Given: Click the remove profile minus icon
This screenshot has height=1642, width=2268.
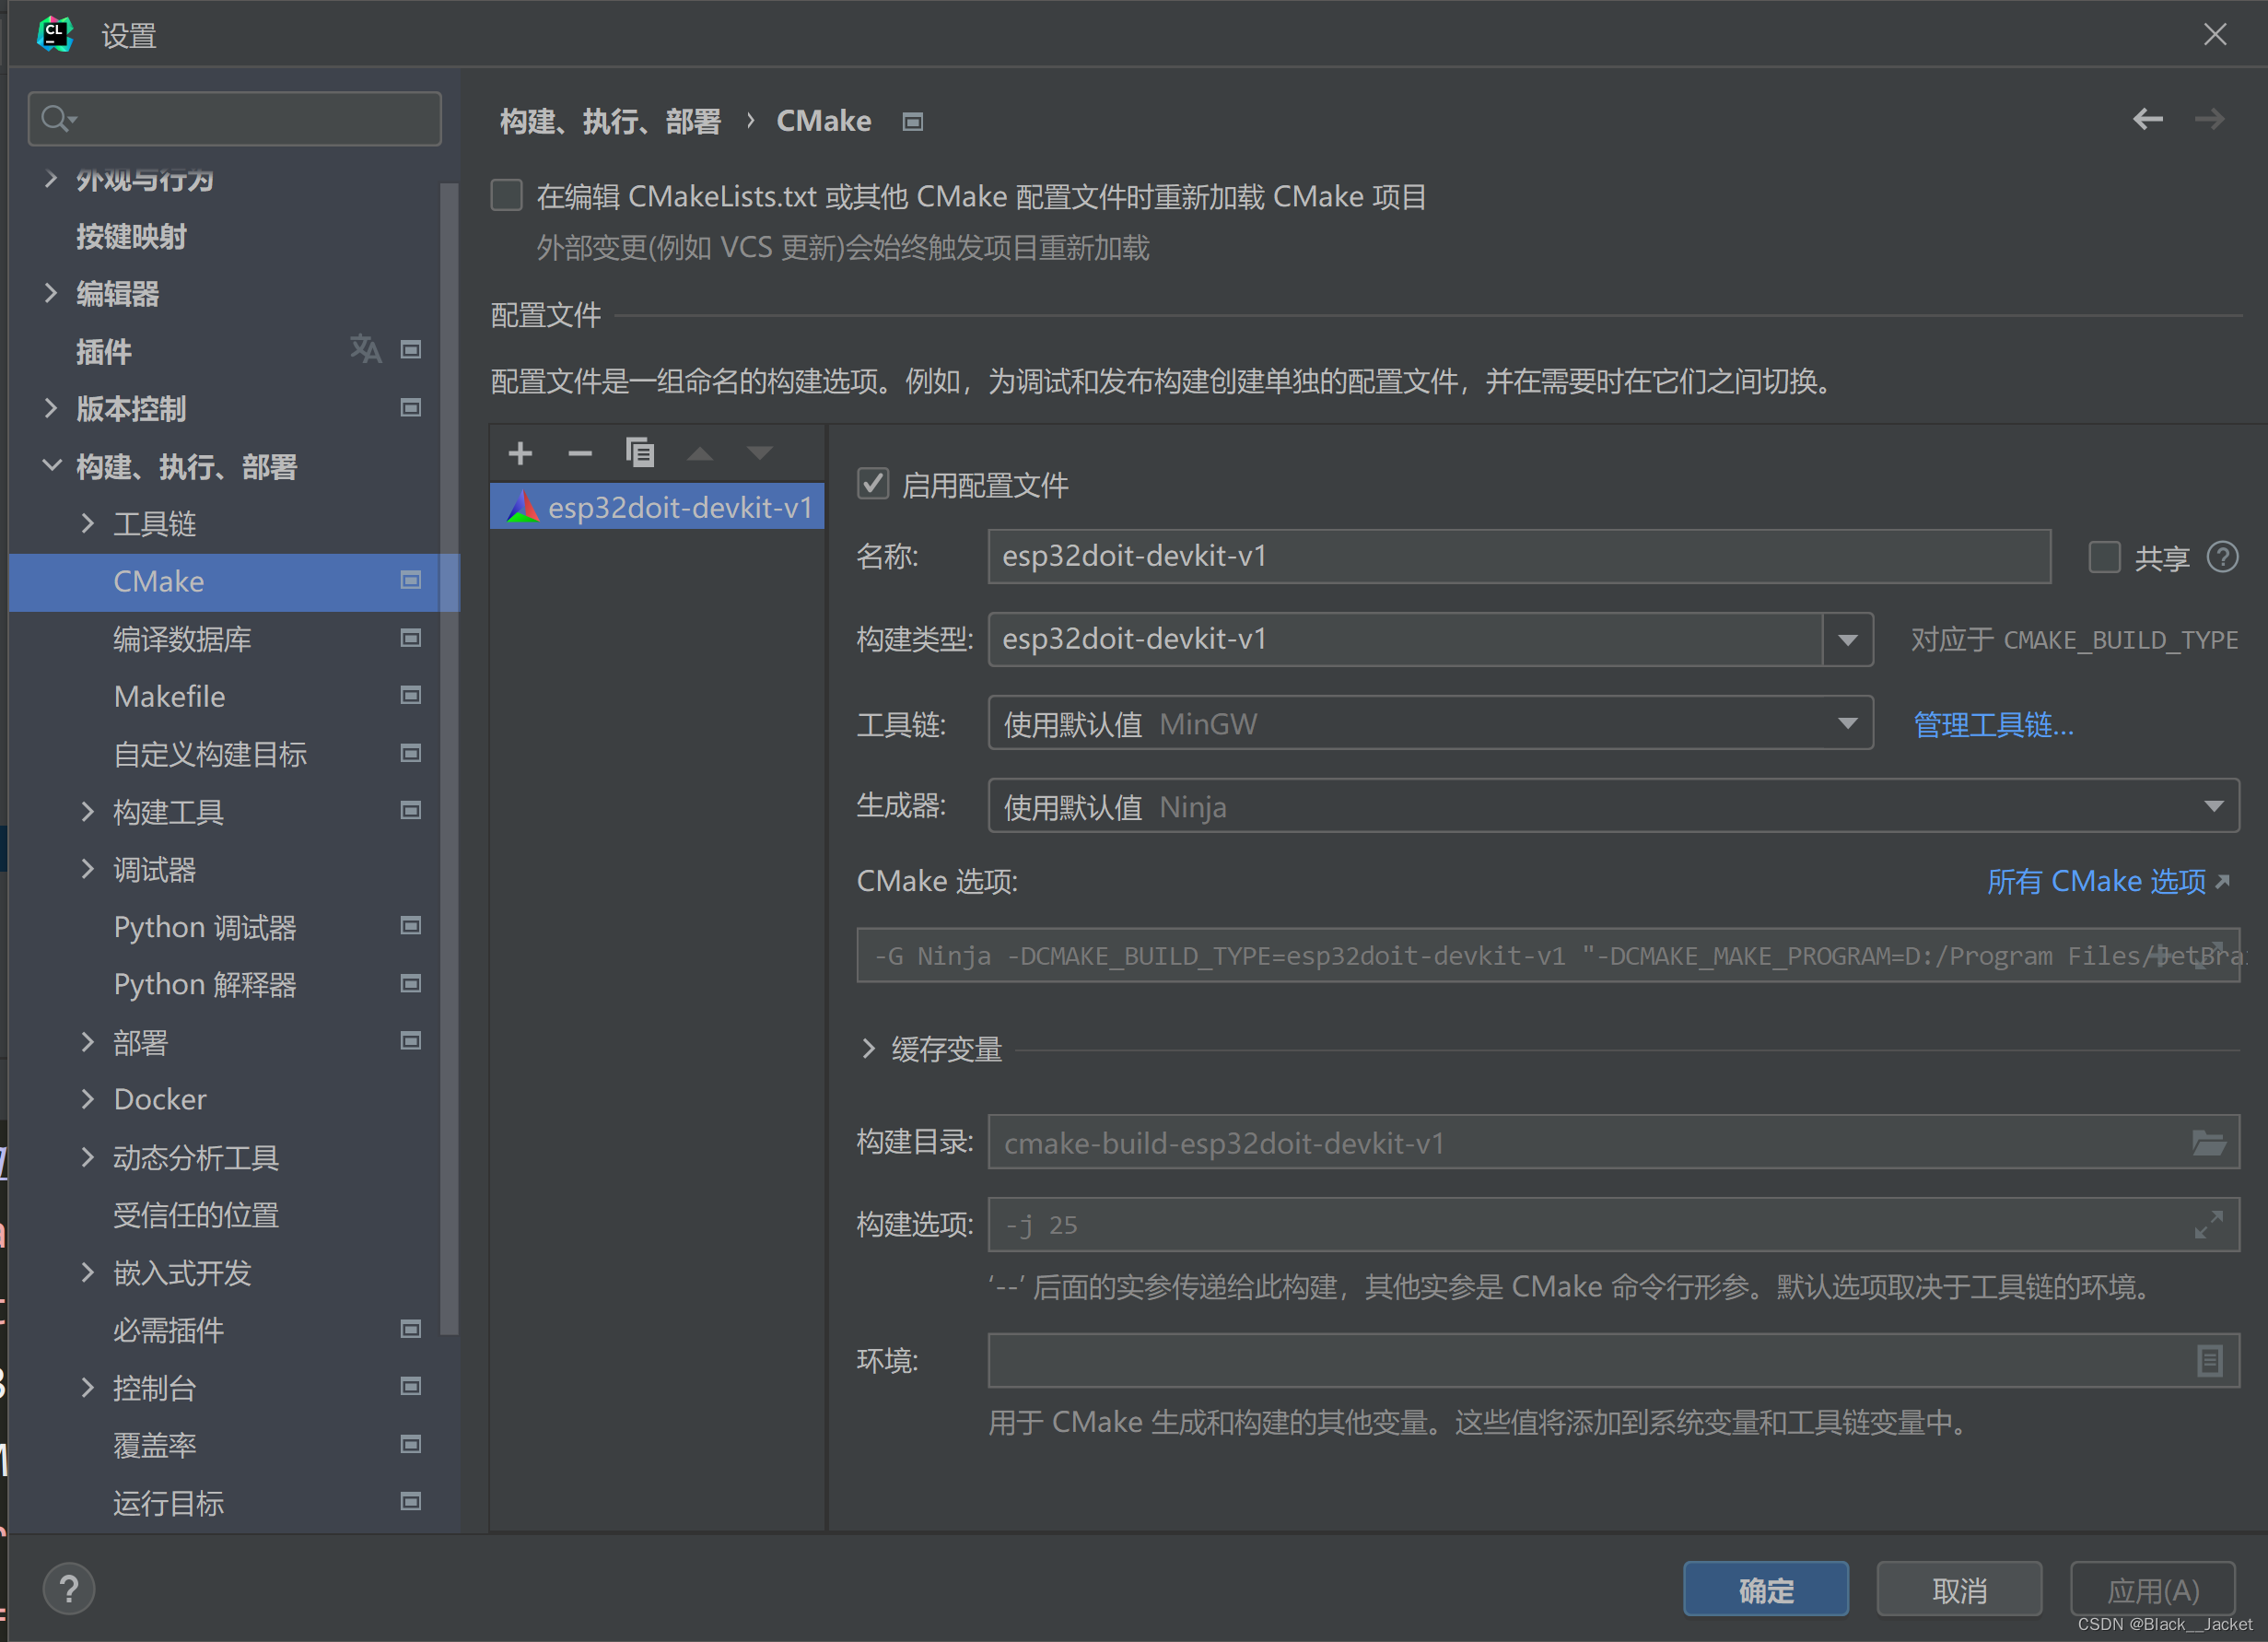Looking at the screenshot, I should (580, 454).
